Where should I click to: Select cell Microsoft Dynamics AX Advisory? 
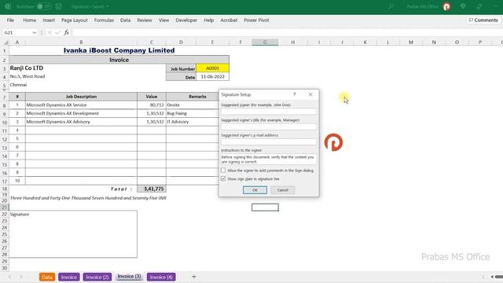(81, 122)
